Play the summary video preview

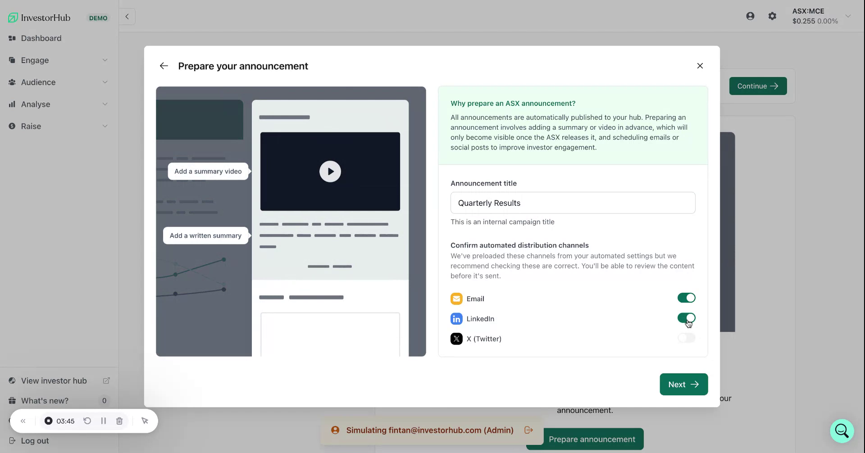pyautogui.click(x=330, y=171)
